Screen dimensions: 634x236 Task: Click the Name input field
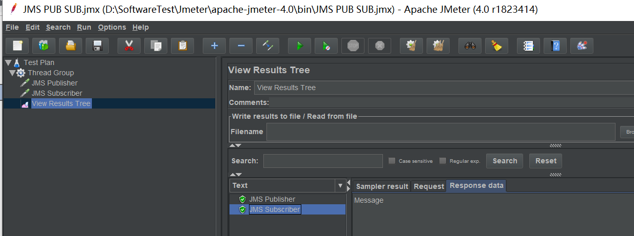[x=444, y=88]
